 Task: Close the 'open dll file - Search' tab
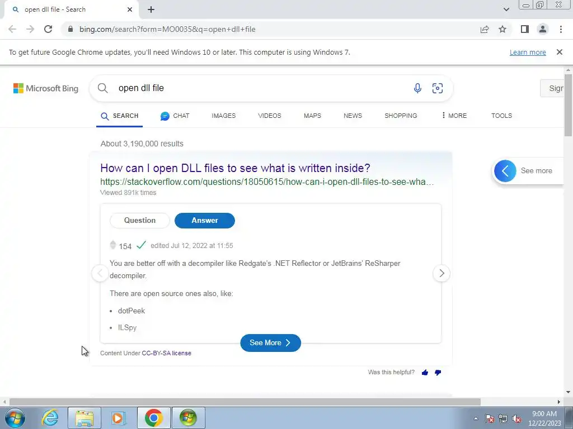coord(130,9)
